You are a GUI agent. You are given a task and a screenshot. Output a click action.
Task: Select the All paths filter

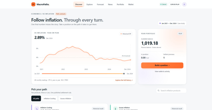click(36, 98)
